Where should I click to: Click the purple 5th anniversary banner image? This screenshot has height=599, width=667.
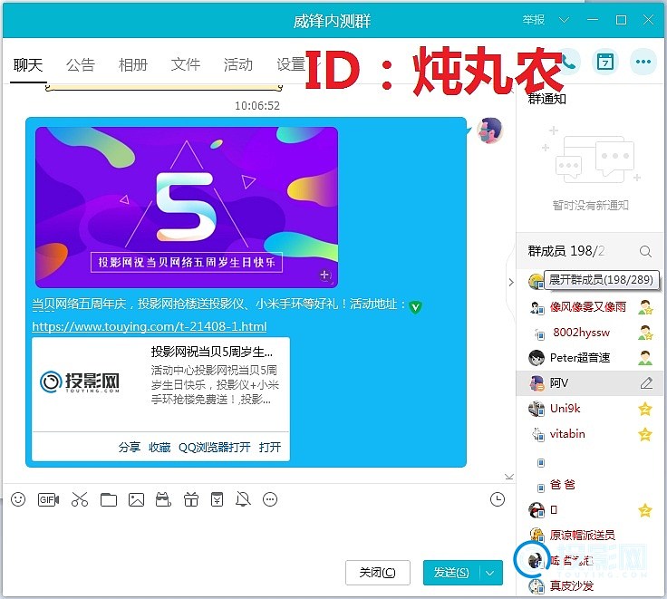coord(187,208)
